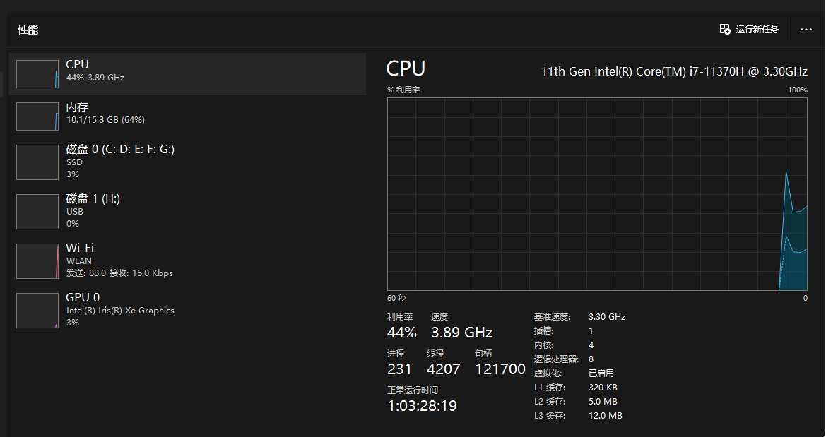The width and height of the screenshot is (826, 437).
Task: Click the CPU mini graph thumbnail
Action: click(x=37, y=74)
